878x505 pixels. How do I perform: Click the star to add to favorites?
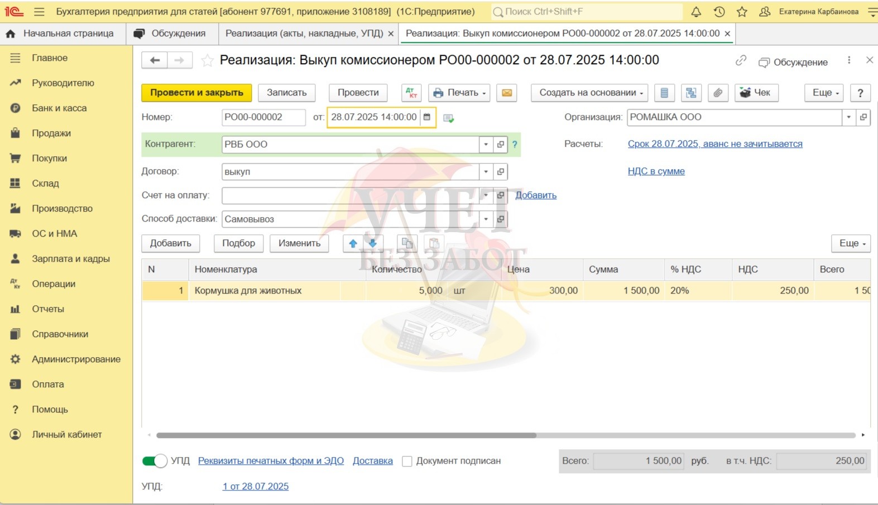207,60
